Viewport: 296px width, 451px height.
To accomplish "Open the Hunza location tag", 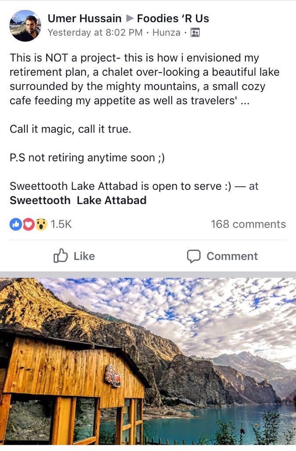I will pyautogui.click(x=166, y=33).
